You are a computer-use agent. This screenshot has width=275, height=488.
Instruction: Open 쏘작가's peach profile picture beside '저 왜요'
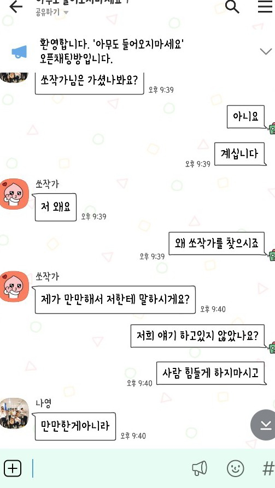click(x=14, y=194)
